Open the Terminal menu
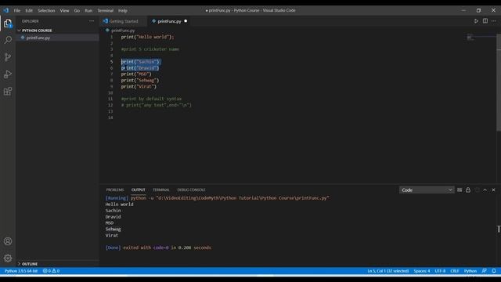The image size is (501, 282). click(x=106, y=10)
